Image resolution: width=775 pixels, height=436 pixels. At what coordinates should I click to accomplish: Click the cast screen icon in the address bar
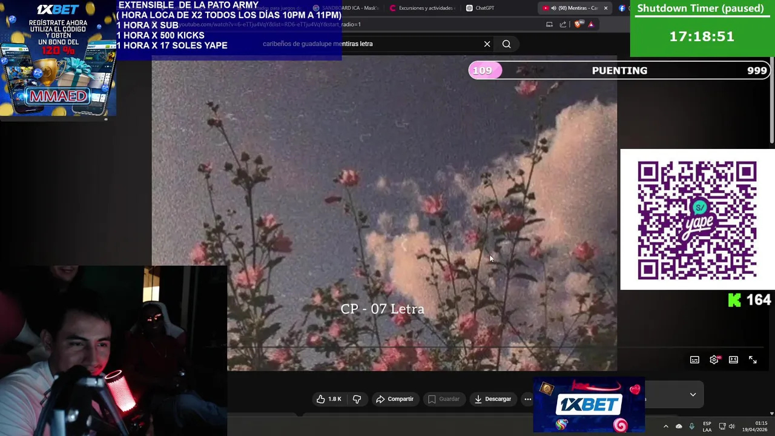click(x=549, y=24)
